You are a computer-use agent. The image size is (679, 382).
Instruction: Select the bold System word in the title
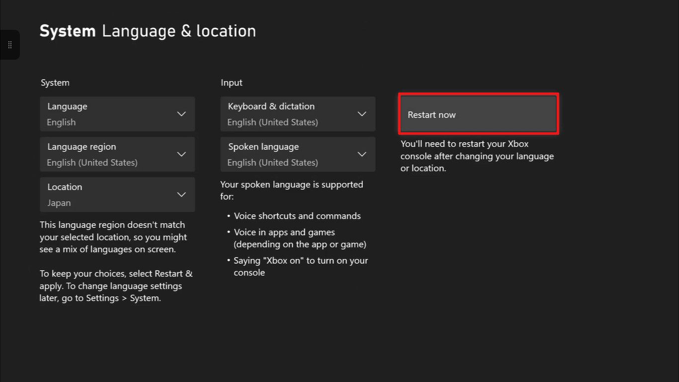[68, 31]
